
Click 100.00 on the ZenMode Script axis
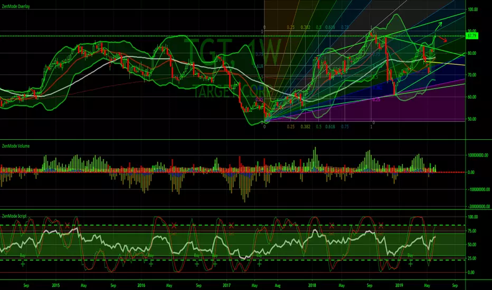473,217
